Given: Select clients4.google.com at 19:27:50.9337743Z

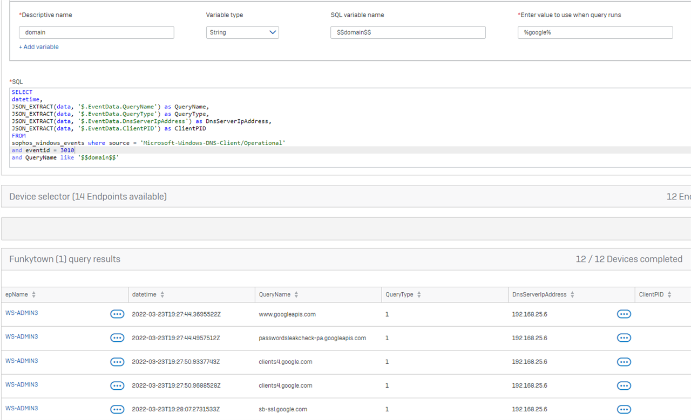Looking at the screenshot, I should [286, 362].
